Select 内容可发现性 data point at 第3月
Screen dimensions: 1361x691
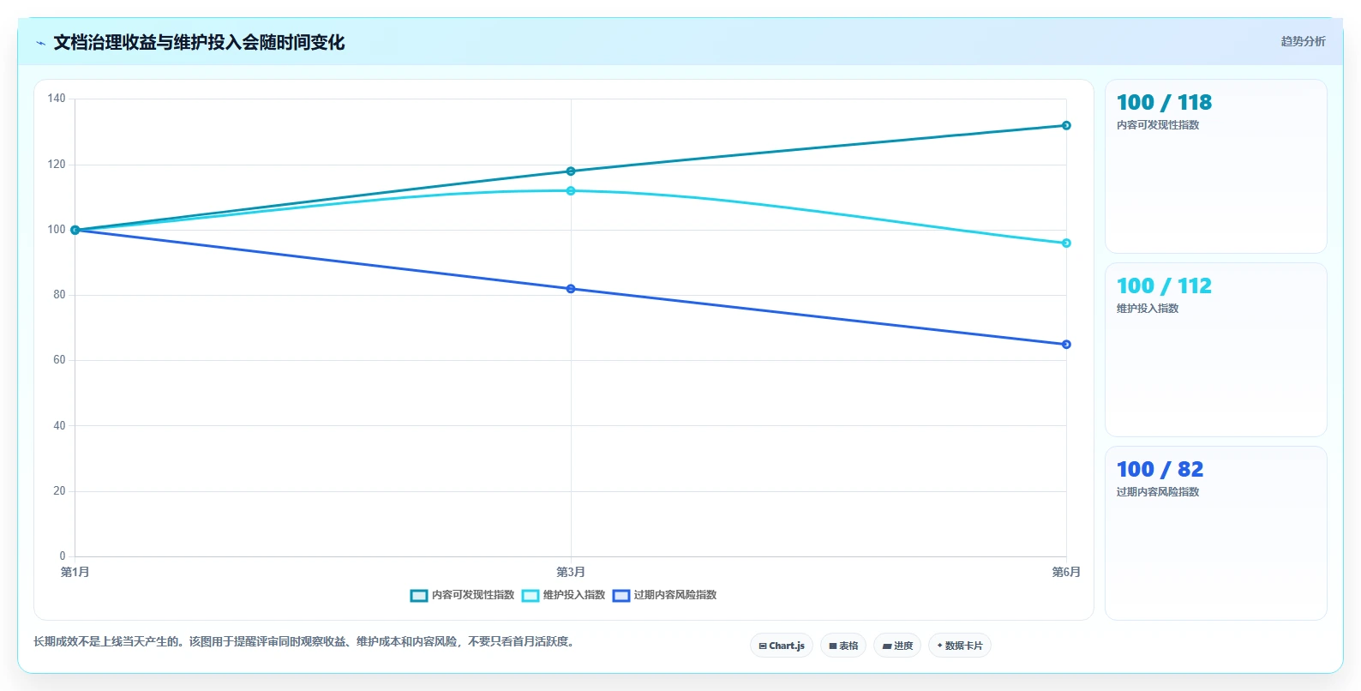tap(571, 171)
